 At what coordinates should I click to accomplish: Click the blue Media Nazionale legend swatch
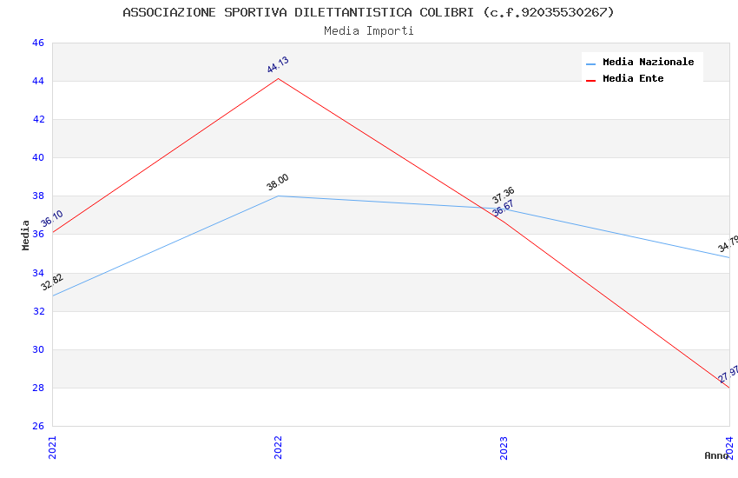coord(591,63)
